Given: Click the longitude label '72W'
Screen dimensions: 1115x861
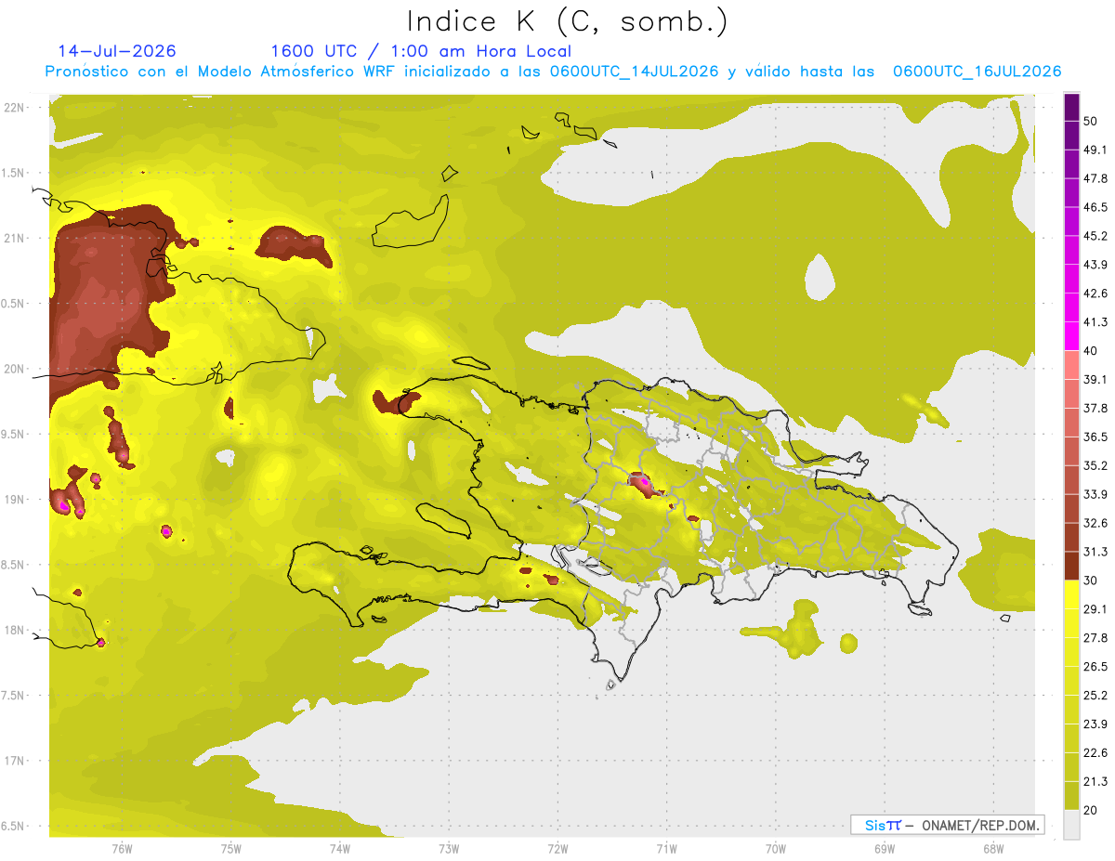Looking at the screenshot, I should point(557,848).
